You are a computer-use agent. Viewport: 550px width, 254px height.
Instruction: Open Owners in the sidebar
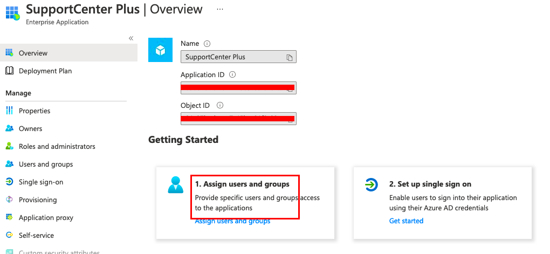30,128
